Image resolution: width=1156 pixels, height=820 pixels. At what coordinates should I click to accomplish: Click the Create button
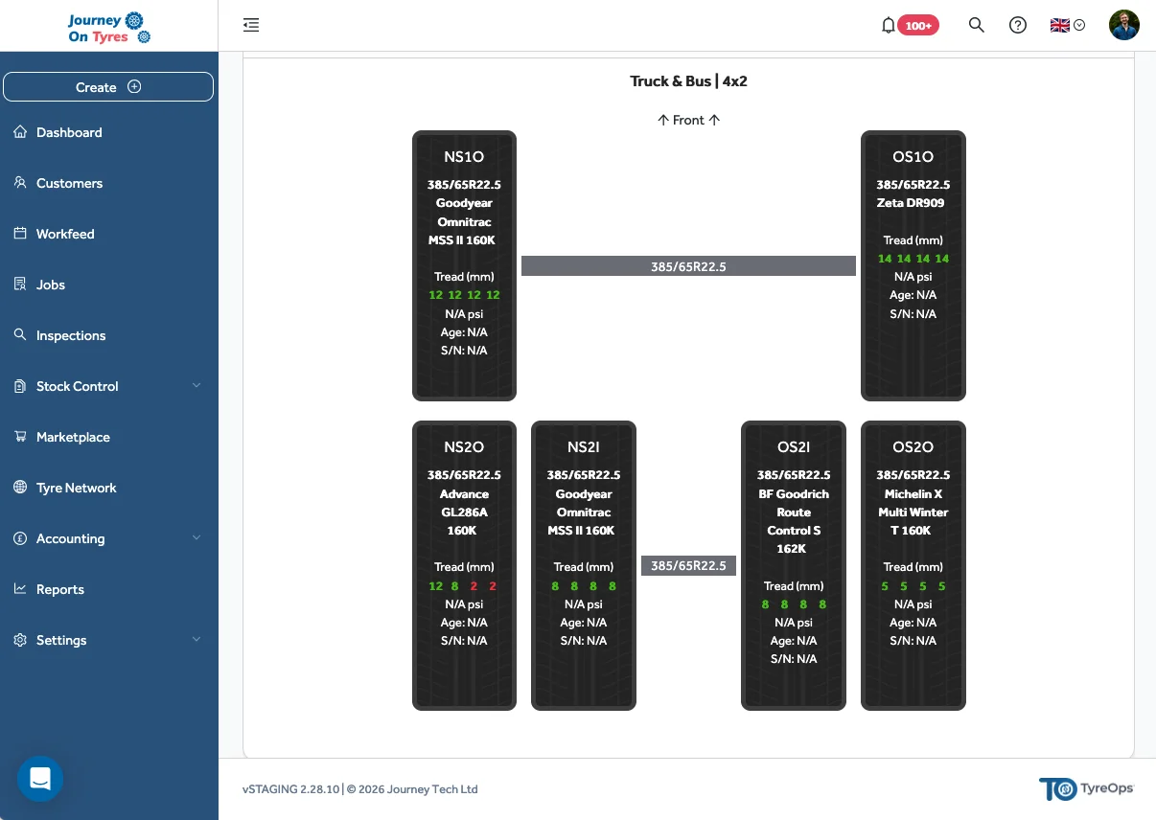point(108,86)
